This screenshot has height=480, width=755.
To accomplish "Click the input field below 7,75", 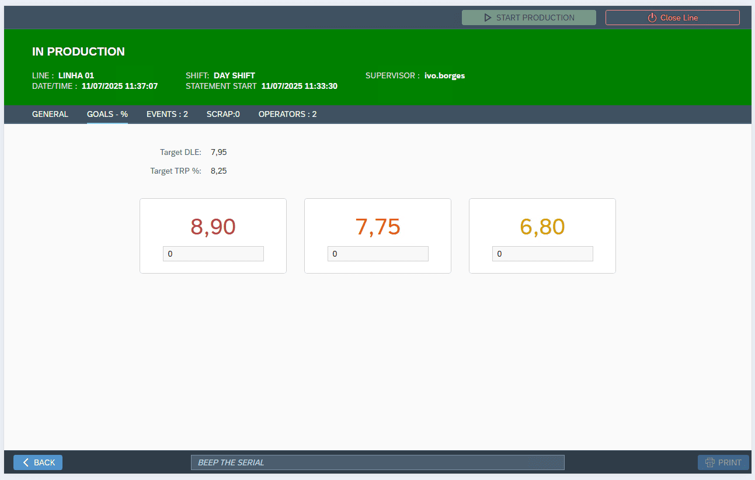I will tap(378, 254).
